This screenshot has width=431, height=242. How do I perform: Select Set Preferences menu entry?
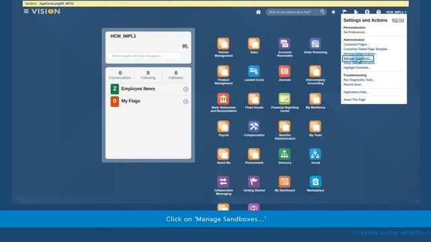(x=355, y=32)
